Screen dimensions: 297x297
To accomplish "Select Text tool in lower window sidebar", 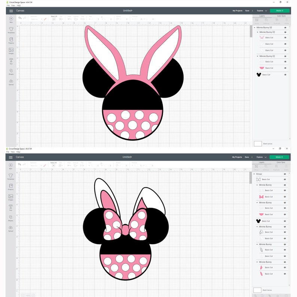I will [10, 206].
